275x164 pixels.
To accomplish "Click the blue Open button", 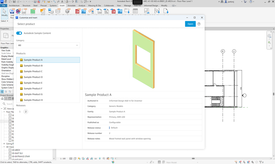I will tap(190, 24).
